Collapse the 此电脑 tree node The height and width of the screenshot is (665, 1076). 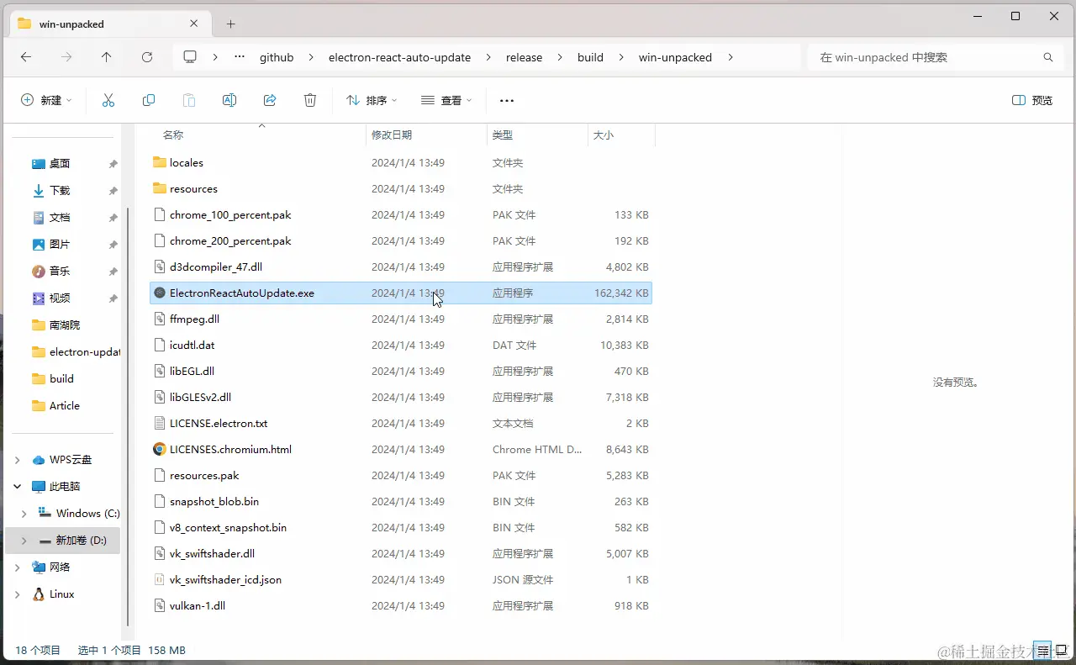tap(18, 487)
